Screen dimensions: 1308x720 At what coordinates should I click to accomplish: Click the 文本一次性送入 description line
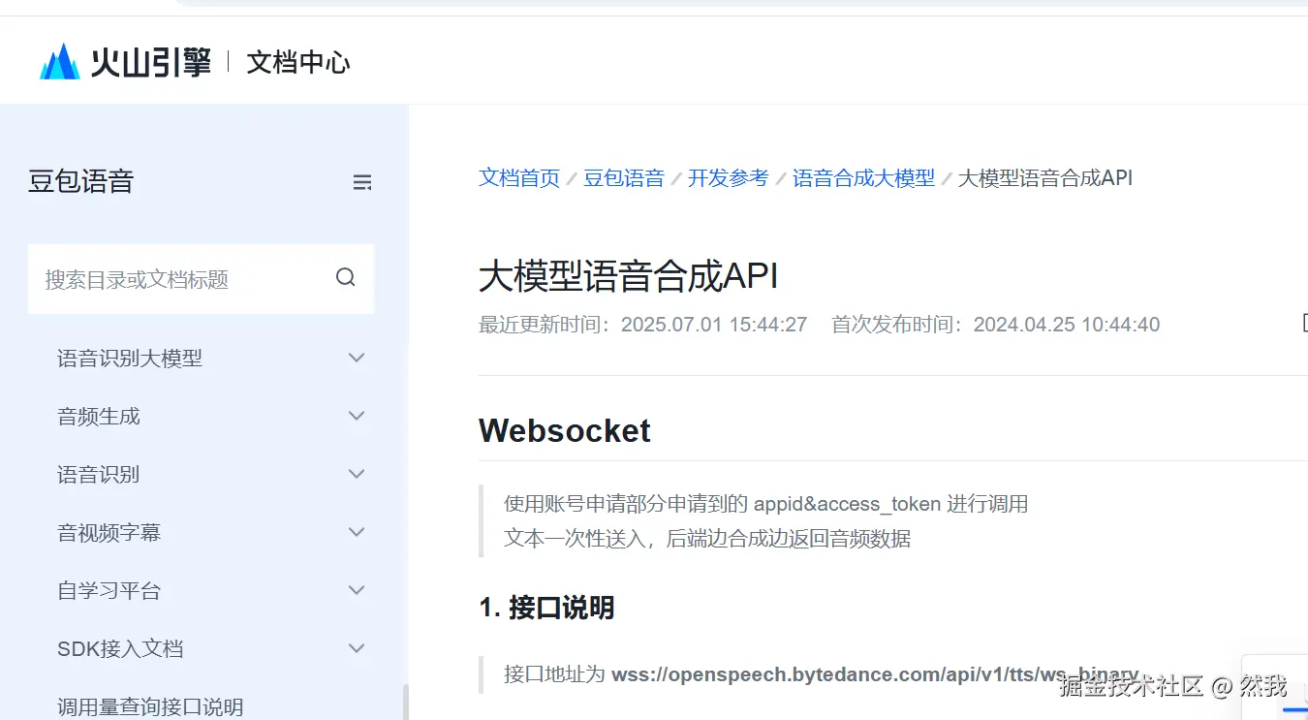[707, 539]
